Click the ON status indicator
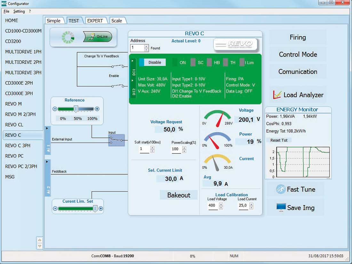The height and width of the screenshot is (264, 352). click(x=175, y=62)
